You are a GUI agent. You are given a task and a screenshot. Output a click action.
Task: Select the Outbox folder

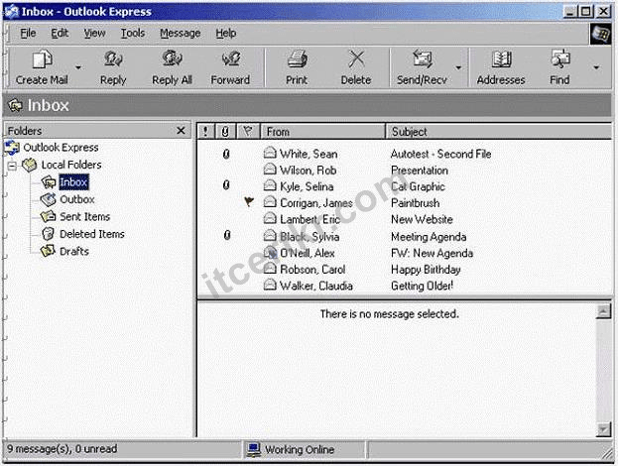click(x=77, y=199)
